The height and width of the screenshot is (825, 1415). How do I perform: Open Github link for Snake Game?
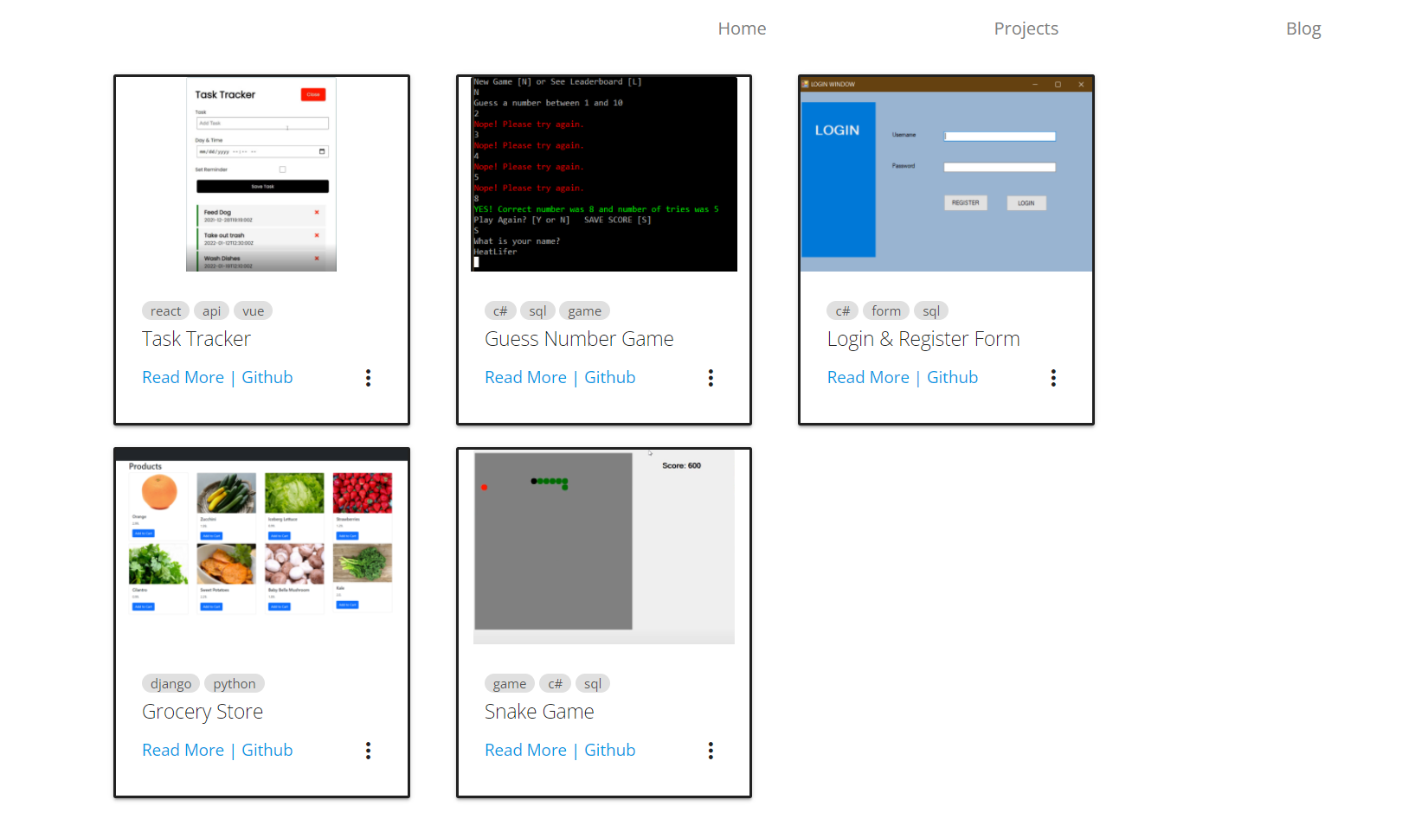(x=609, y=750)
